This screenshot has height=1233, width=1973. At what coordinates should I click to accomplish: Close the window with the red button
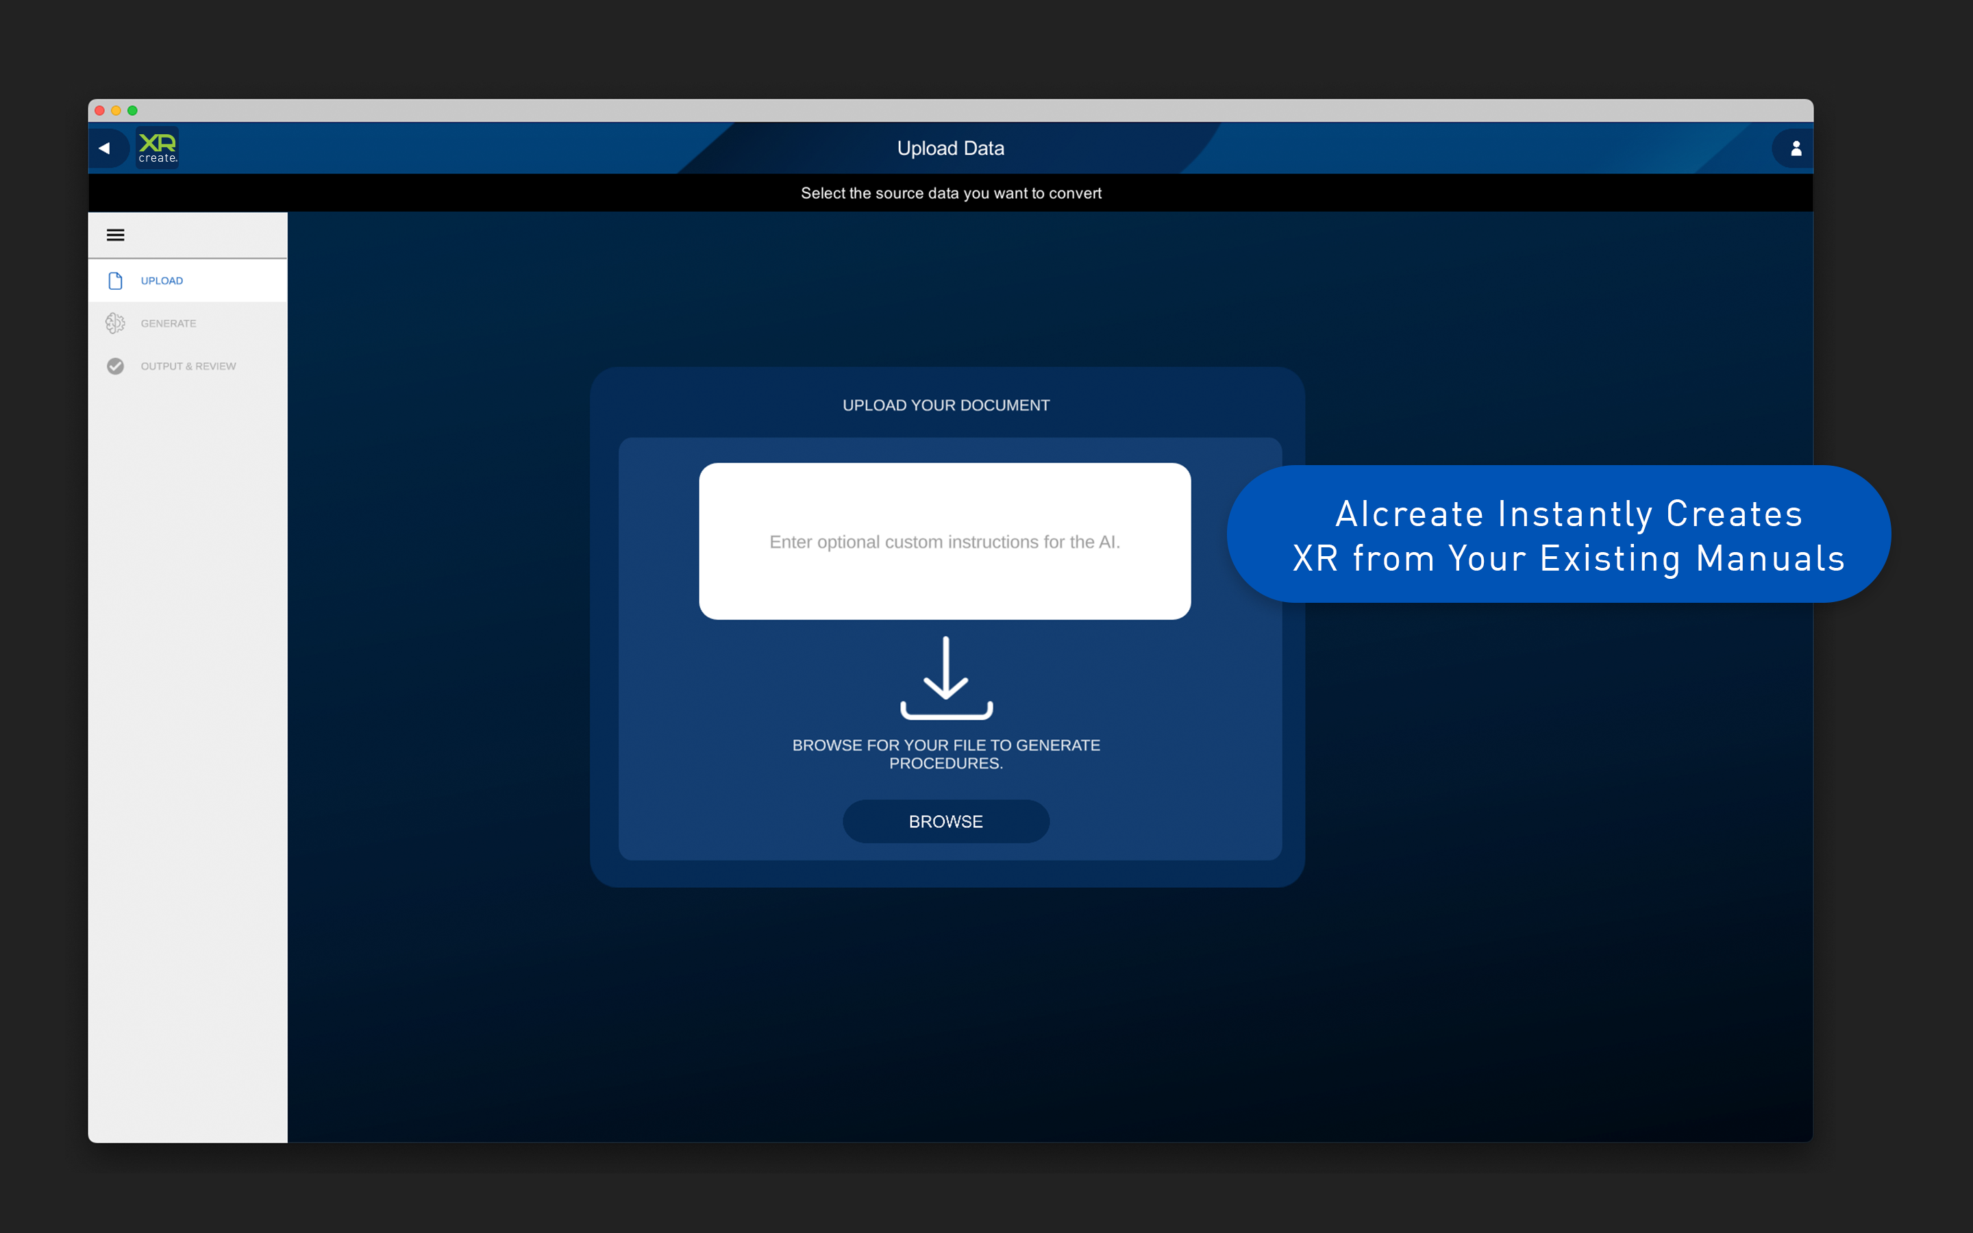pos(99,111)
